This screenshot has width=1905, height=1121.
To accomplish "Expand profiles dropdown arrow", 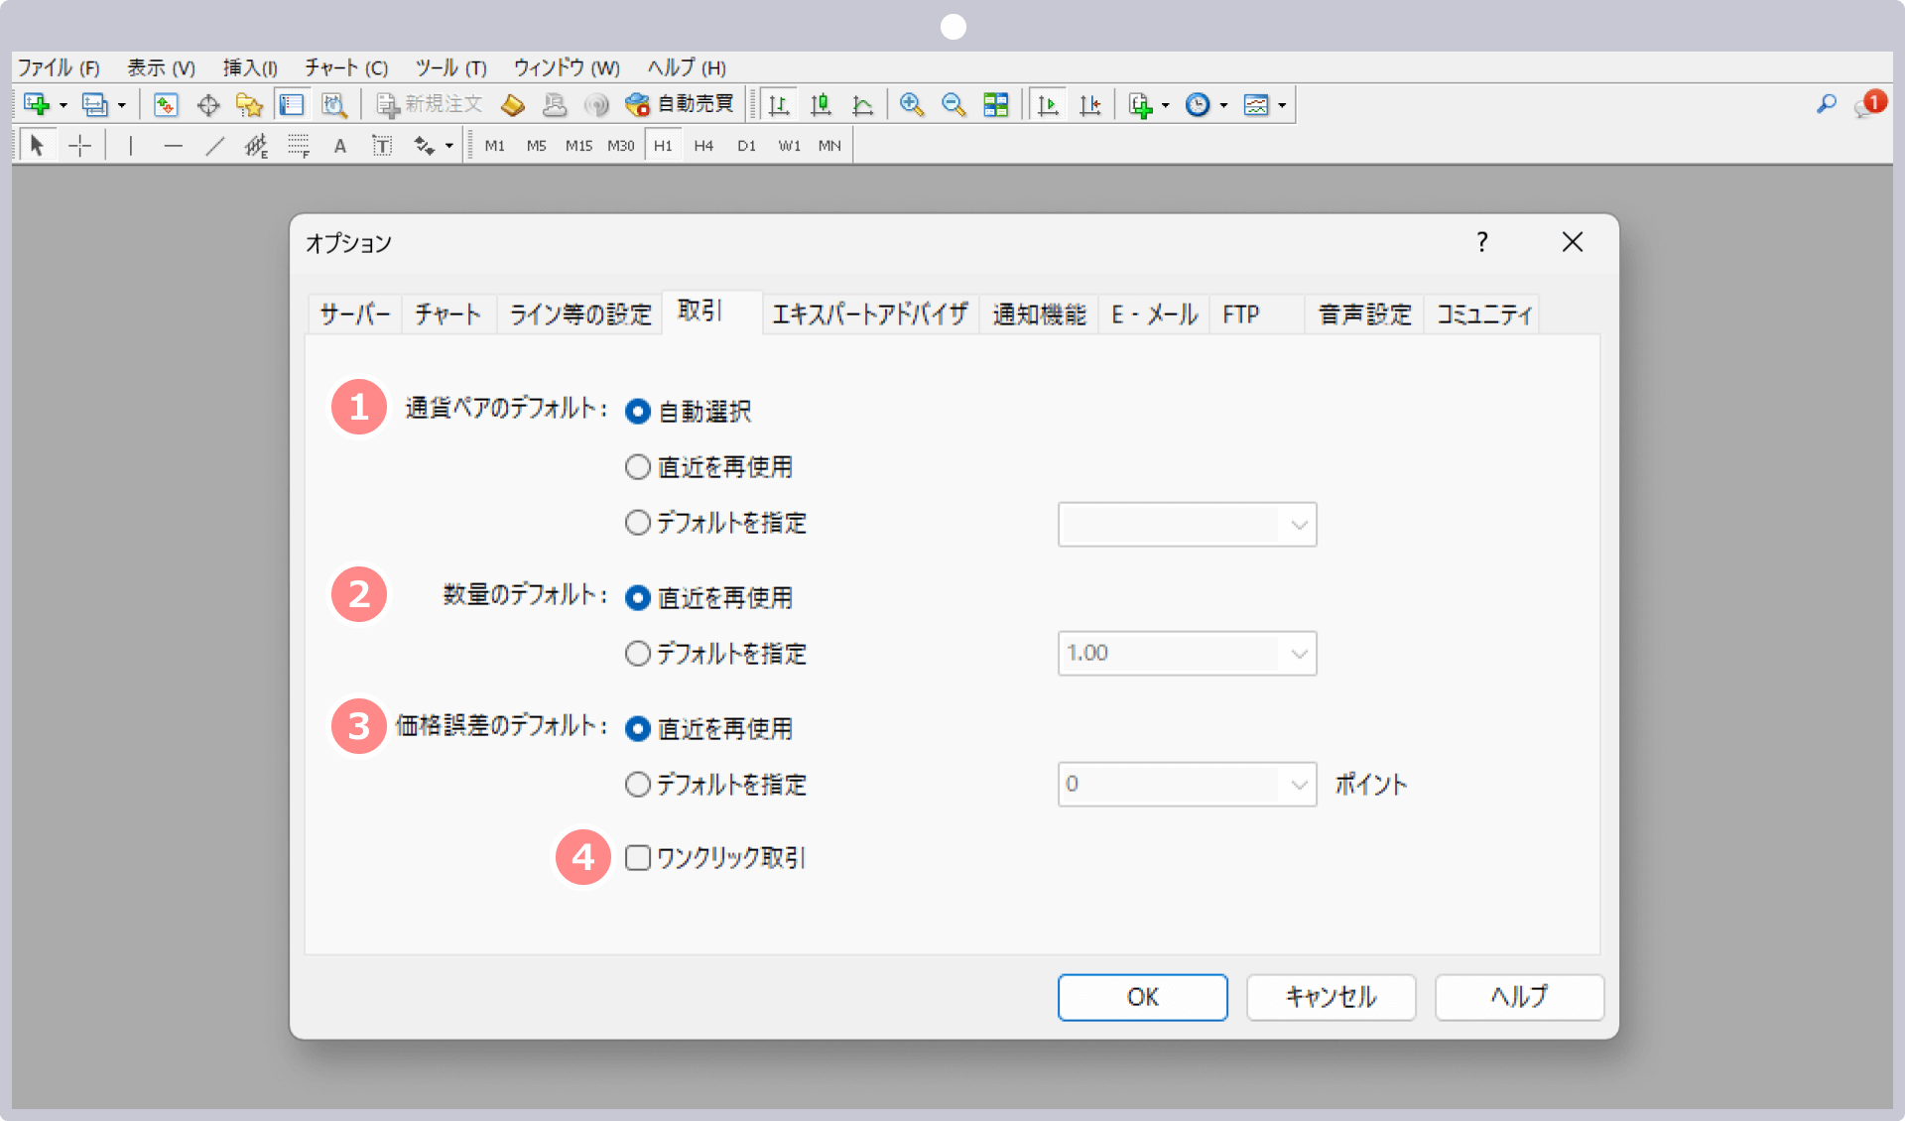I will coord(121,105).
